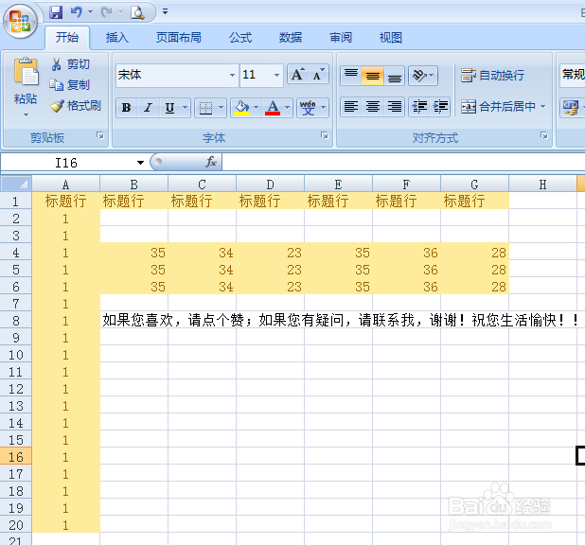This screenshot has height=545, width=585.
Task: Toggle Italic formatting
Action: [148, 108]
